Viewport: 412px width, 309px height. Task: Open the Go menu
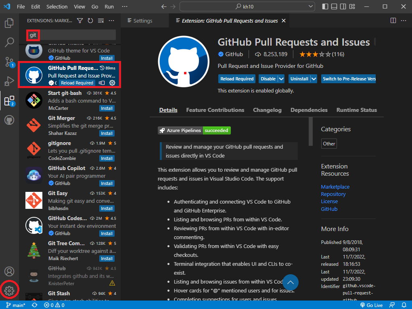click(x=95, y=6)
